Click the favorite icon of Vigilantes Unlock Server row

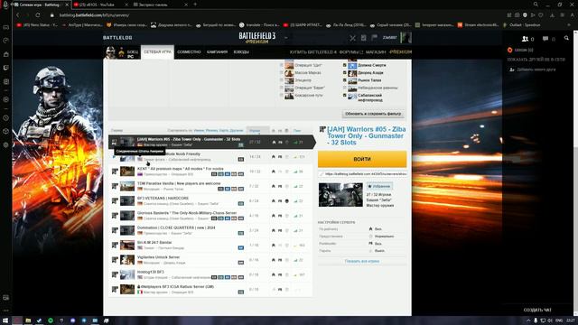coord(115,260)
